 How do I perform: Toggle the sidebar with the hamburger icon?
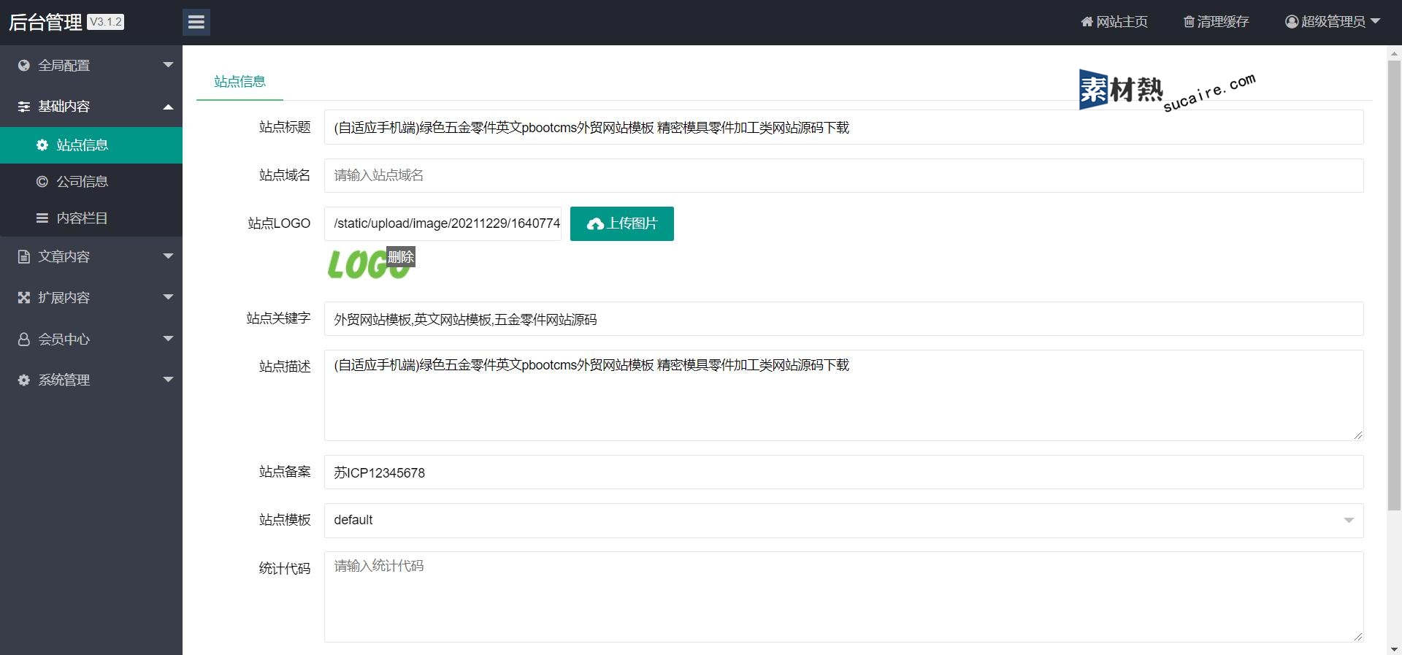tap(196, 22)
